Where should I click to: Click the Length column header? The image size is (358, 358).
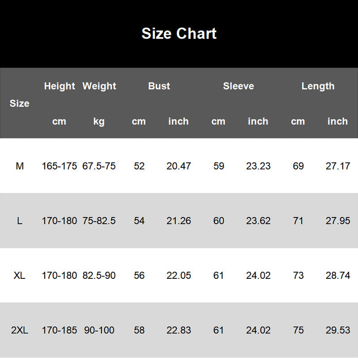(x=318, y=86)
